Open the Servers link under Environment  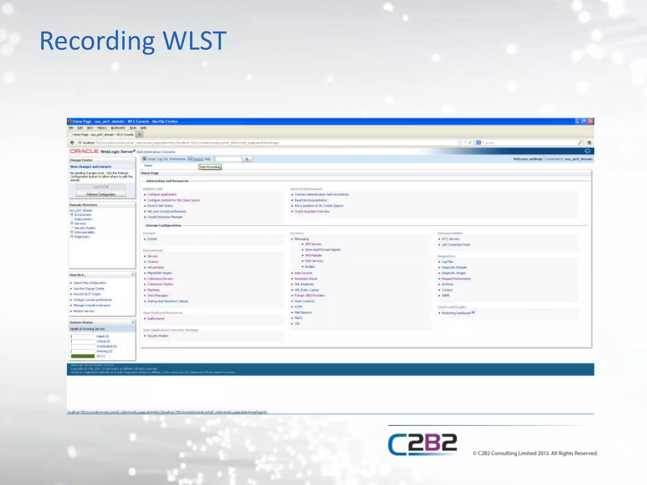point(153,256)
